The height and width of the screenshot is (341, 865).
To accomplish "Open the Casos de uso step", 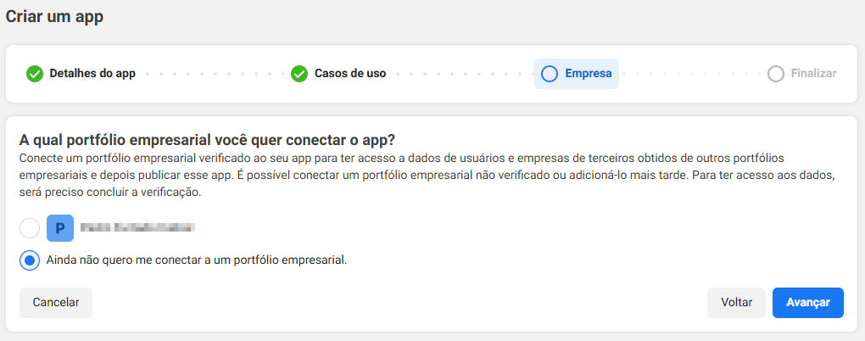I will (350, 74).
